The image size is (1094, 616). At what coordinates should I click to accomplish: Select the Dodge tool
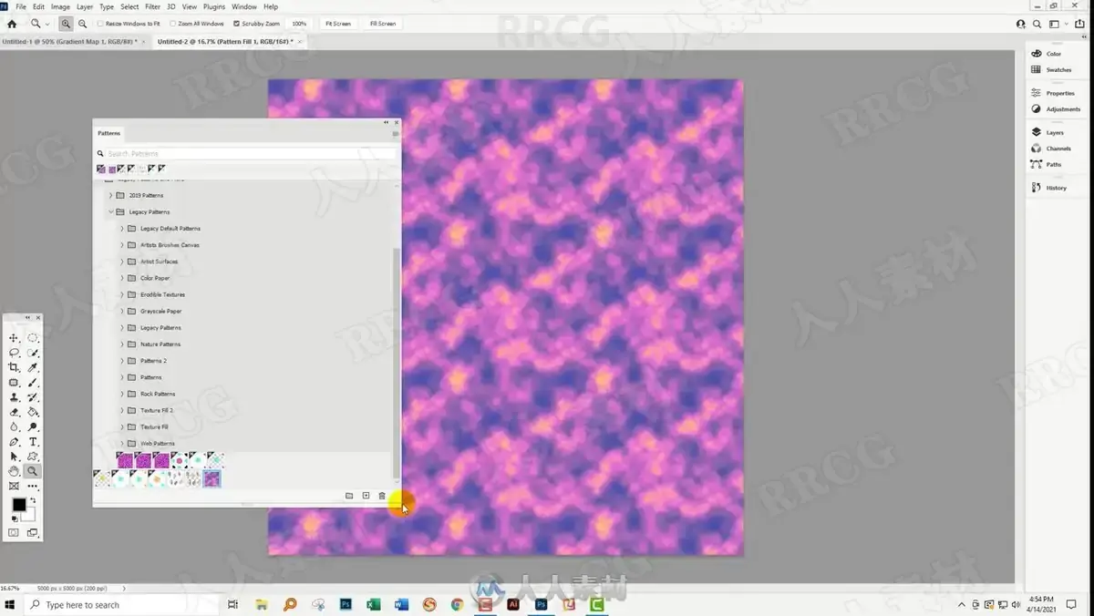[x=33, y=426]
